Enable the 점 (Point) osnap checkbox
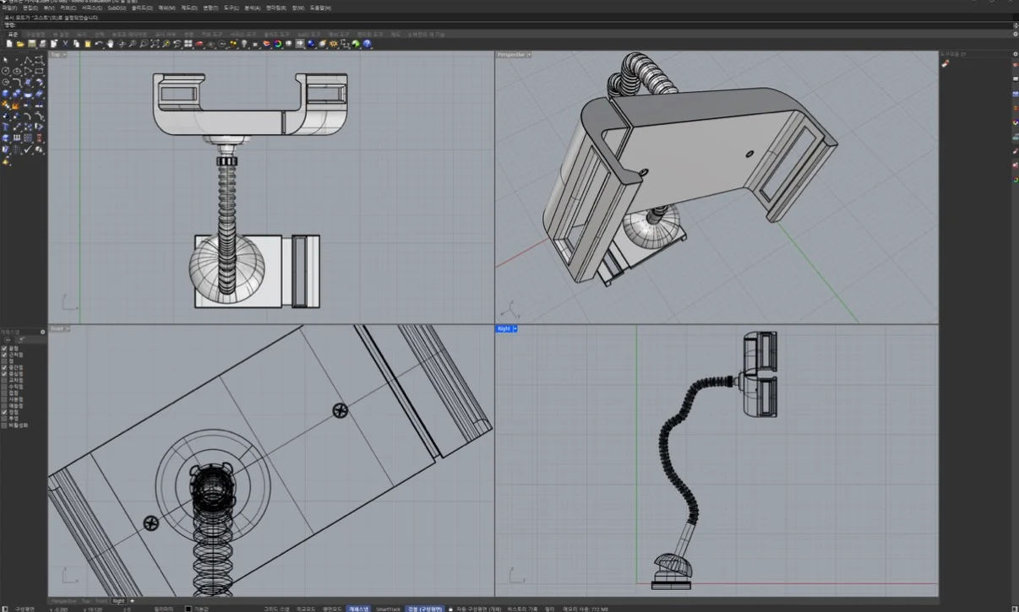 [4, 361]
